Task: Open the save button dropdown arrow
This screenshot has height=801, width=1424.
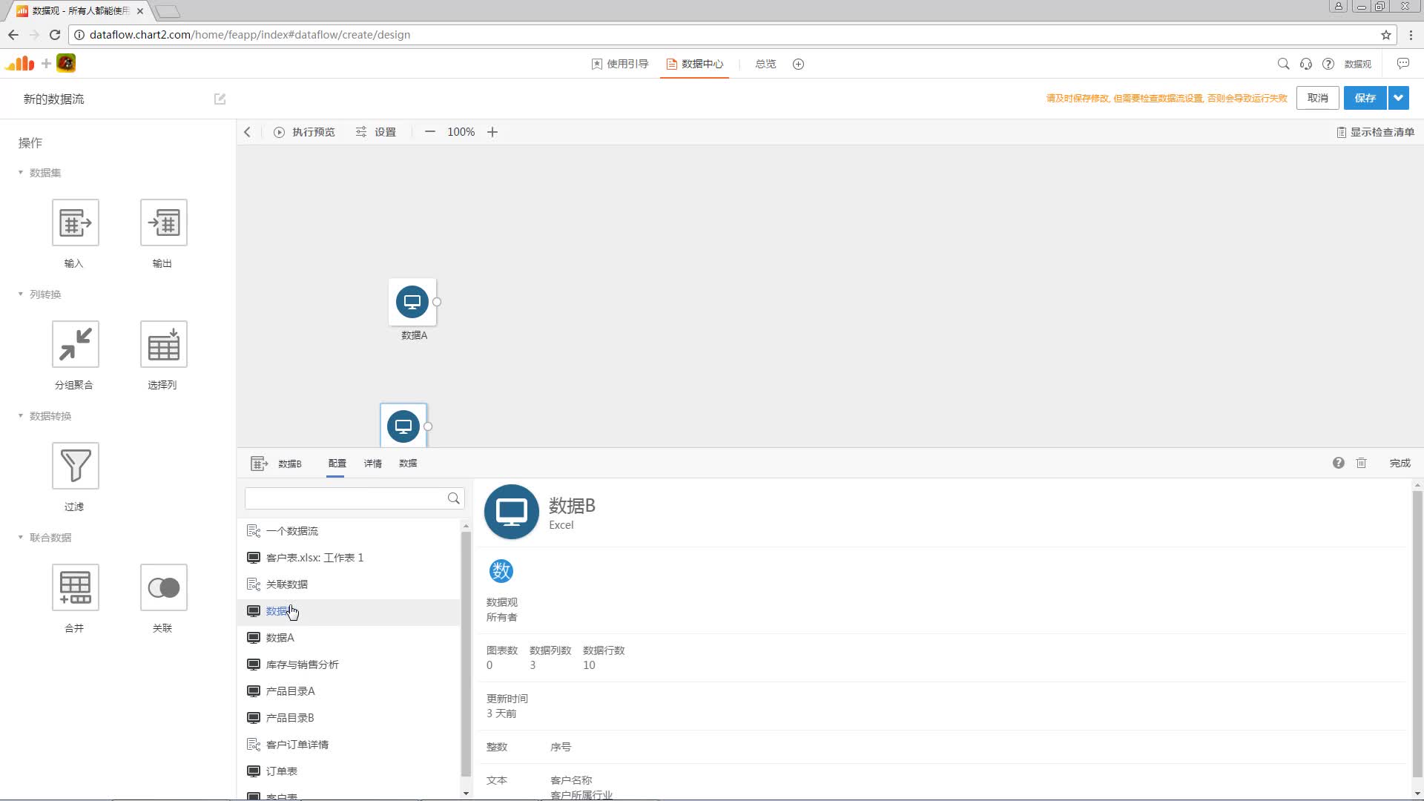Action: click(x=1398, y=98)
